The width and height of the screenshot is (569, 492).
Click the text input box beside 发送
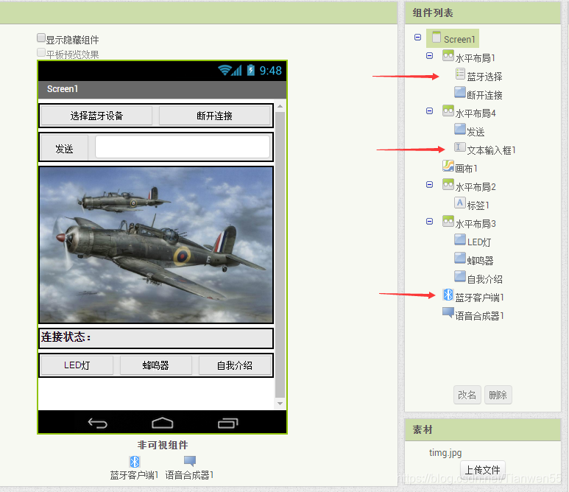click(183, 147)
